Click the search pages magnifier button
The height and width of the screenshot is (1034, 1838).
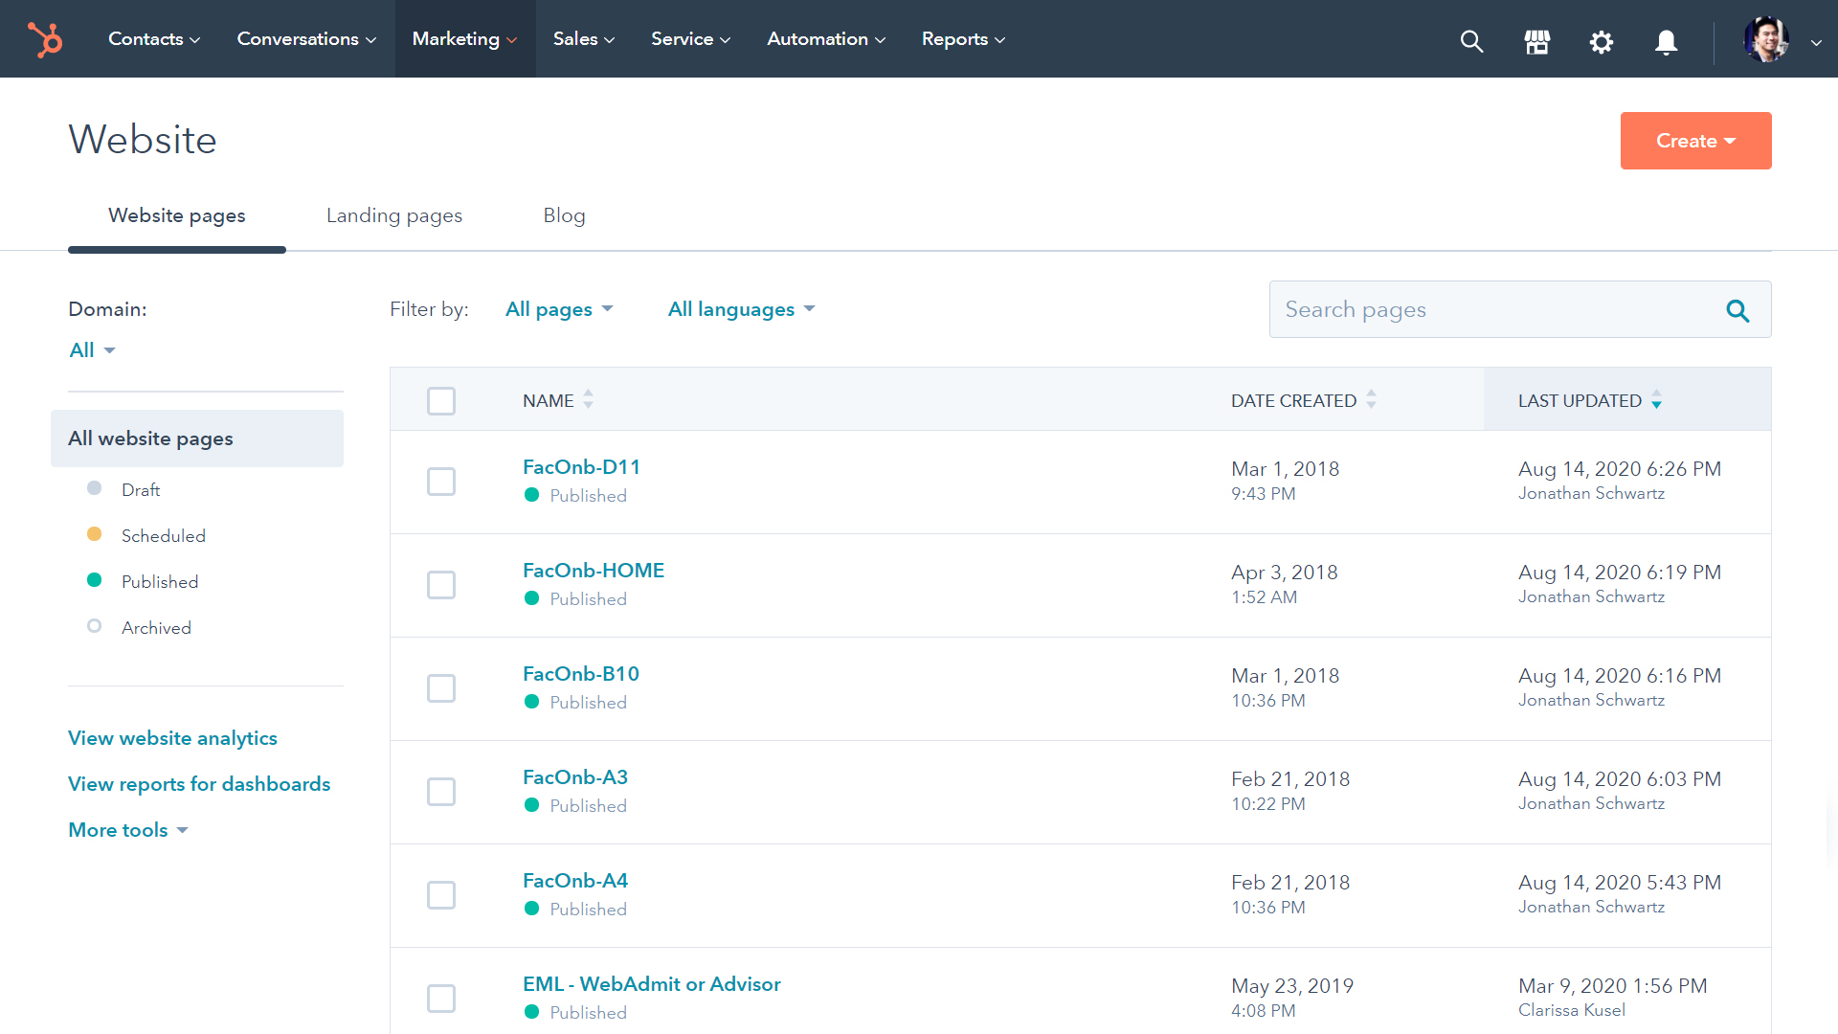[1737, 310]
